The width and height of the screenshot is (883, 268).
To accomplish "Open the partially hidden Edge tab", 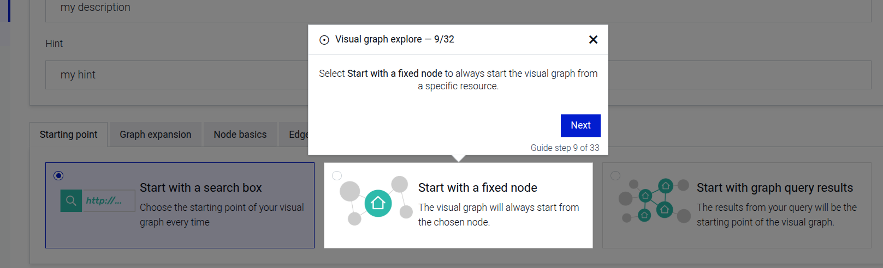I will pyautogui.click(x=298, y=135).
